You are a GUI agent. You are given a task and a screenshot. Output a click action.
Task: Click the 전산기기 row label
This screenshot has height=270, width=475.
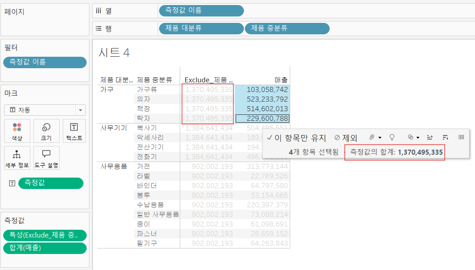click(x=150, y=147)
